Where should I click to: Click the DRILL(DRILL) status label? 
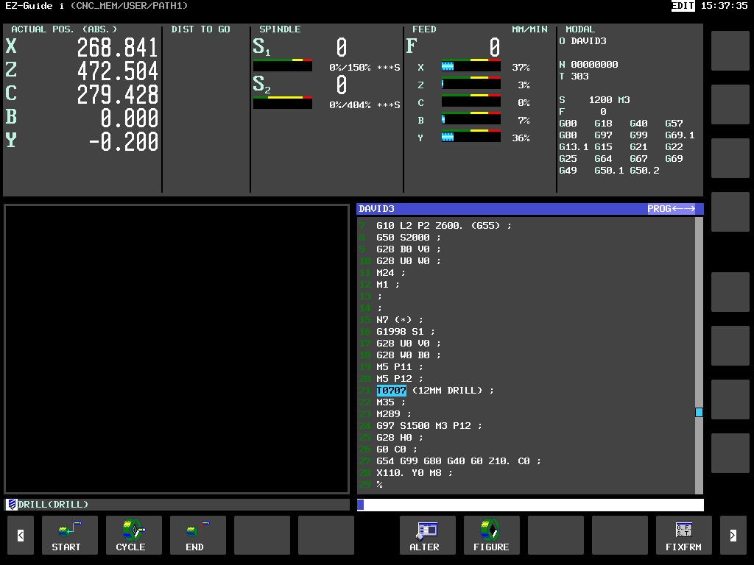click(53, 505)
